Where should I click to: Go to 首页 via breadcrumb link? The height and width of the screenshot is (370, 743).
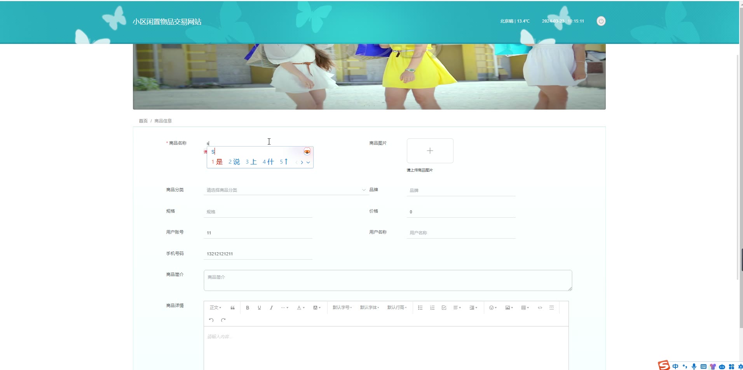tap(143, 121)
